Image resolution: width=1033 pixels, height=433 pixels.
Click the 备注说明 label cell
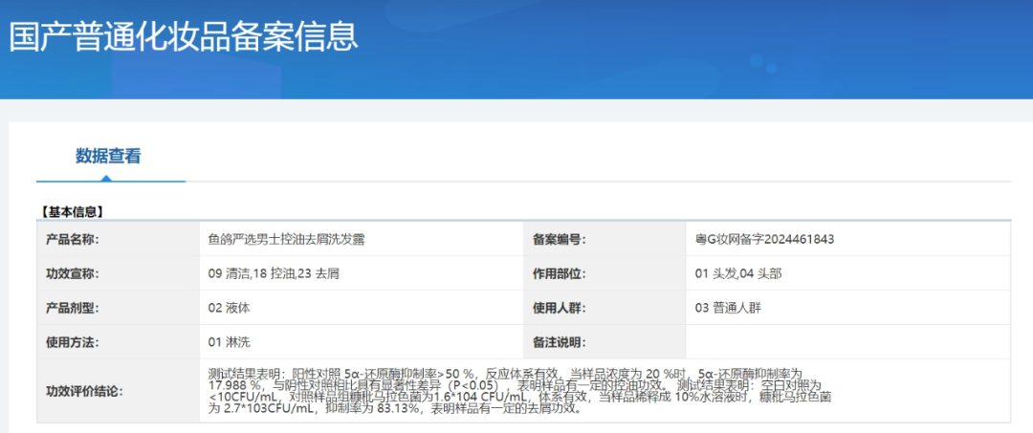(604, 341)
